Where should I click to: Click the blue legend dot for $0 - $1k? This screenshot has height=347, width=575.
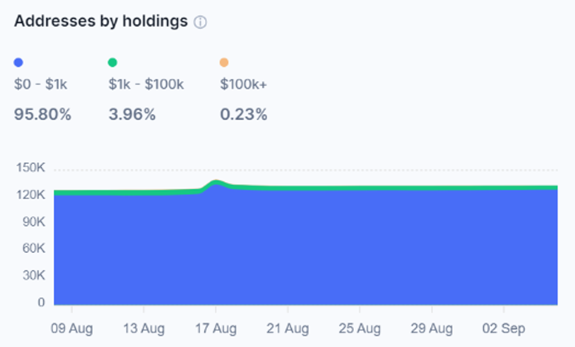coord(18,62)
